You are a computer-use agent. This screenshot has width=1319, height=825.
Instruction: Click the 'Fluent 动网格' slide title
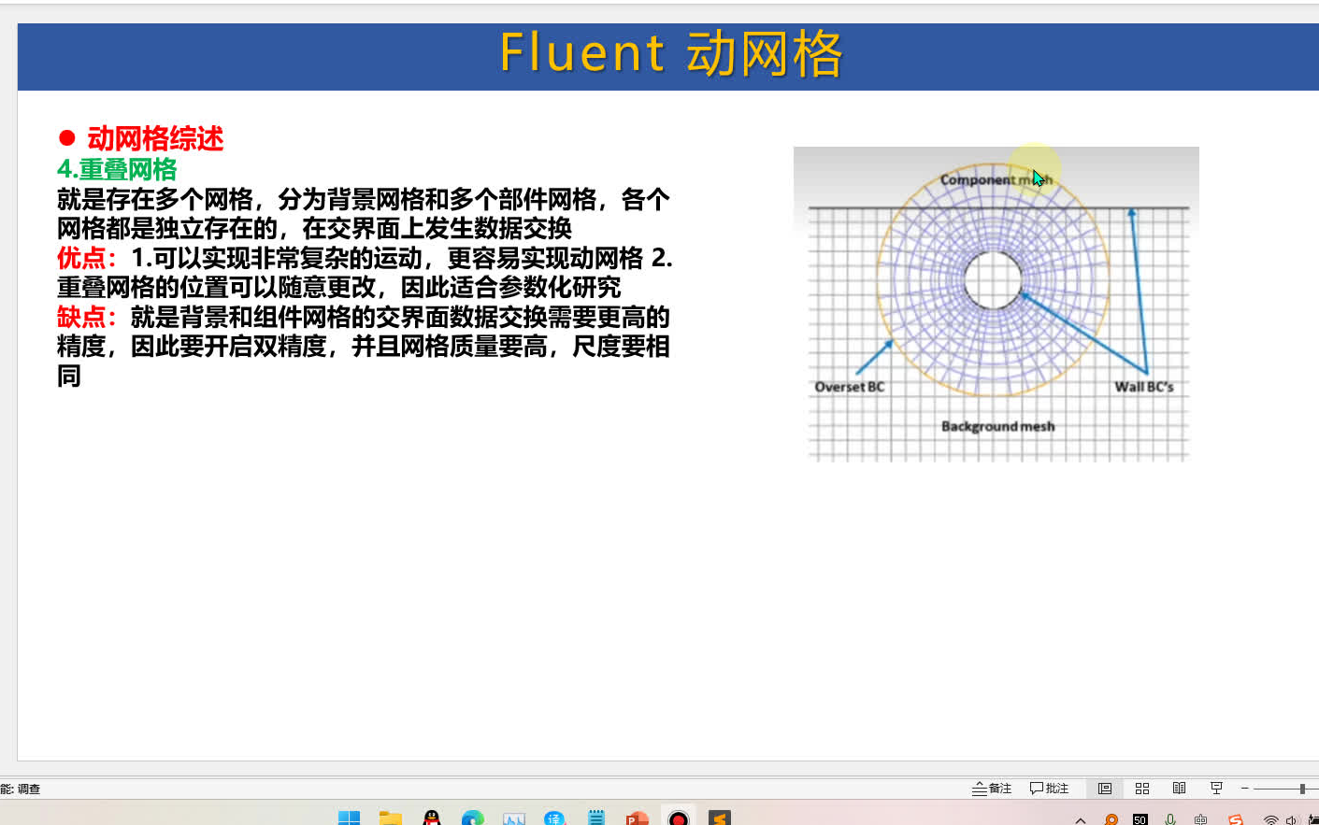(x=671, y=53)
